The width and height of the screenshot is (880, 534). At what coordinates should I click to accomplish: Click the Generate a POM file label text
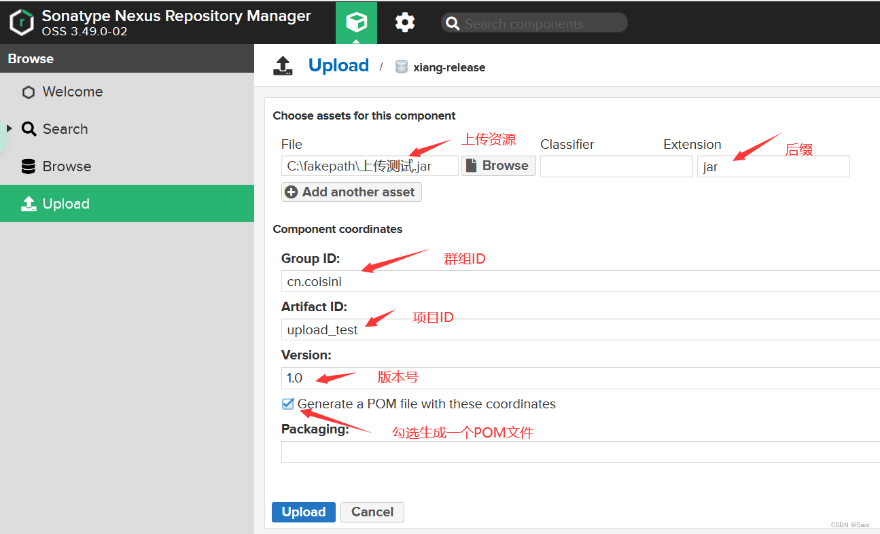[427, 404]
